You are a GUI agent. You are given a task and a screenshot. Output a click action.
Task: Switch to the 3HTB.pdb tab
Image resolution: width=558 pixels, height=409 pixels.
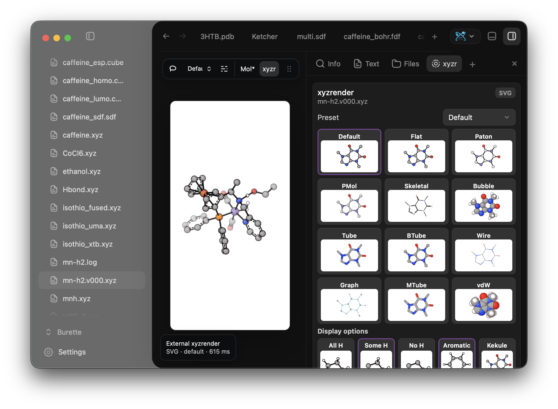coord(217,37)
